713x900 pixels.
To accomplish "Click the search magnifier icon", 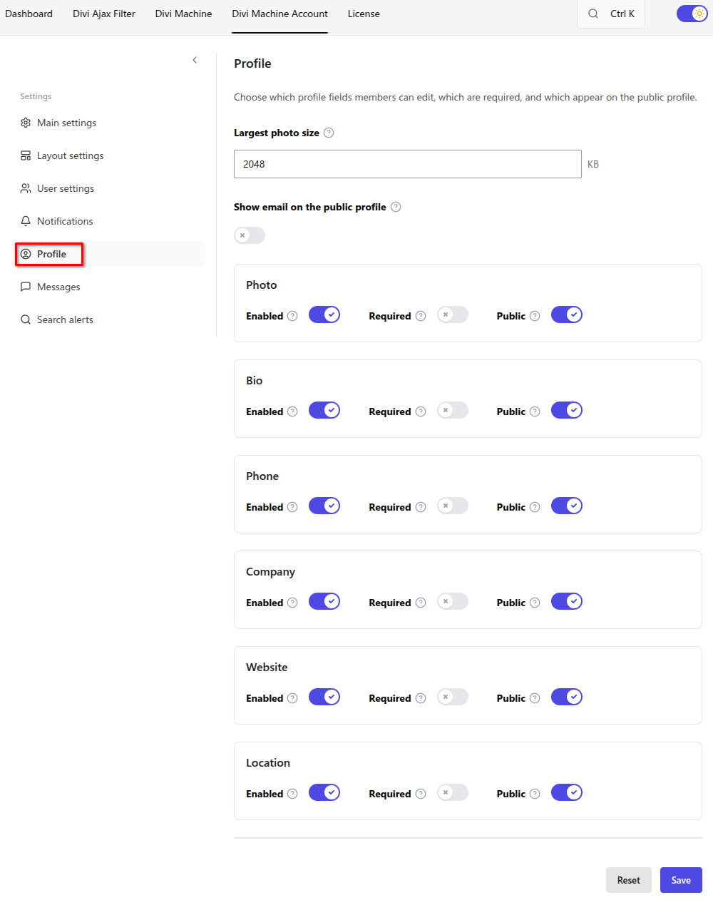I will click(x=593, y=14).
